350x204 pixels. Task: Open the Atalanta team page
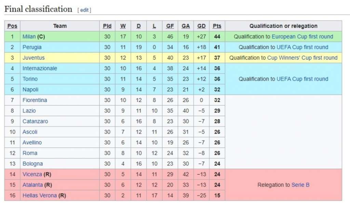click(33, 185)
